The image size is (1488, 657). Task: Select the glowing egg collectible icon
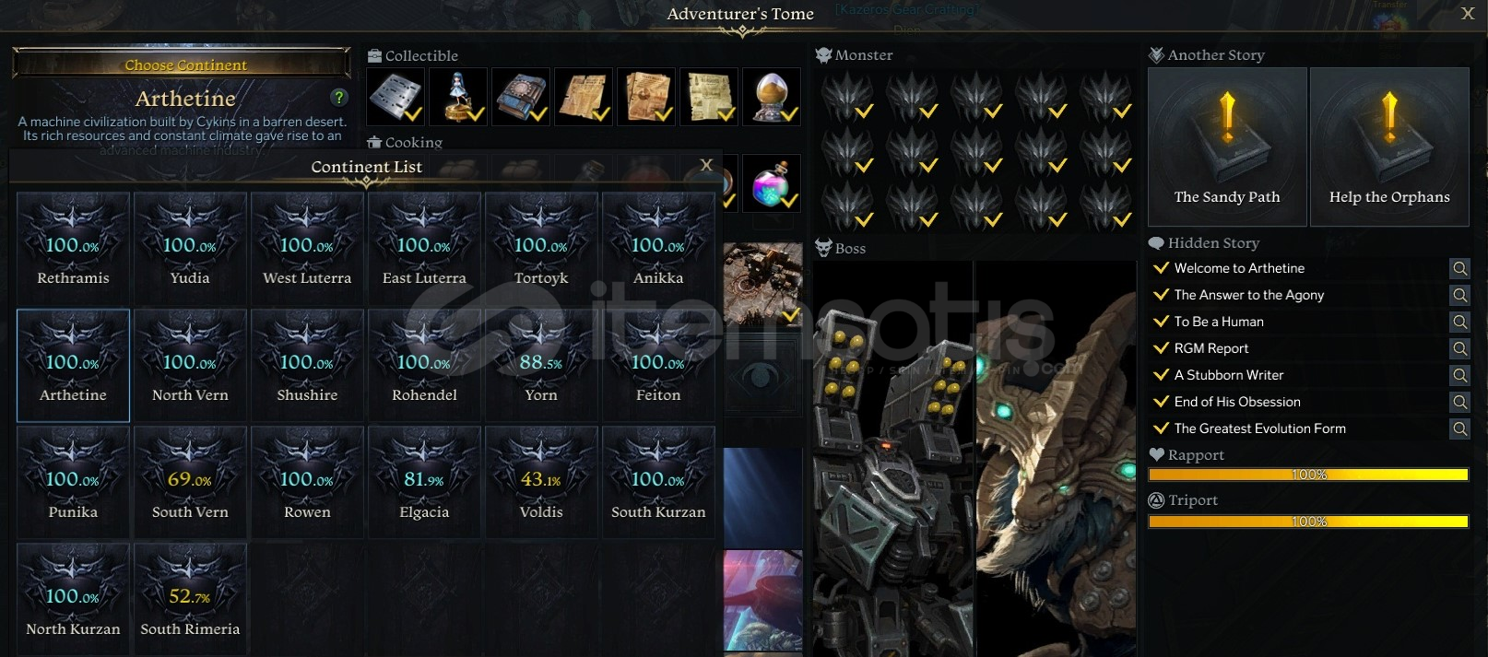pyautogui.click(x=771, y=97)
